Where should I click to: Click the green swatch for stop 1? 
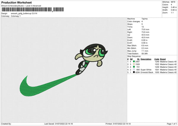134,62
